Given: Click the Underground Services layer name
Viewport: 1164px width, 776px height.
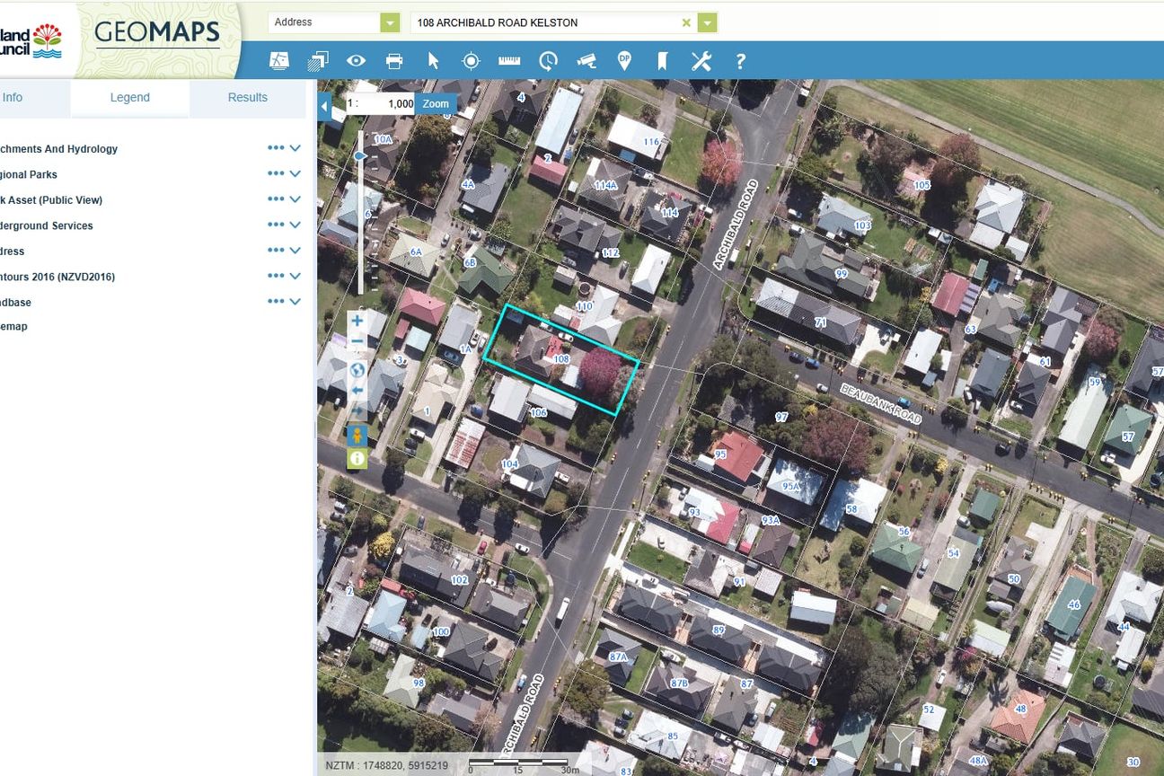Looking at the screenshot, I should (x=47, y=225).
